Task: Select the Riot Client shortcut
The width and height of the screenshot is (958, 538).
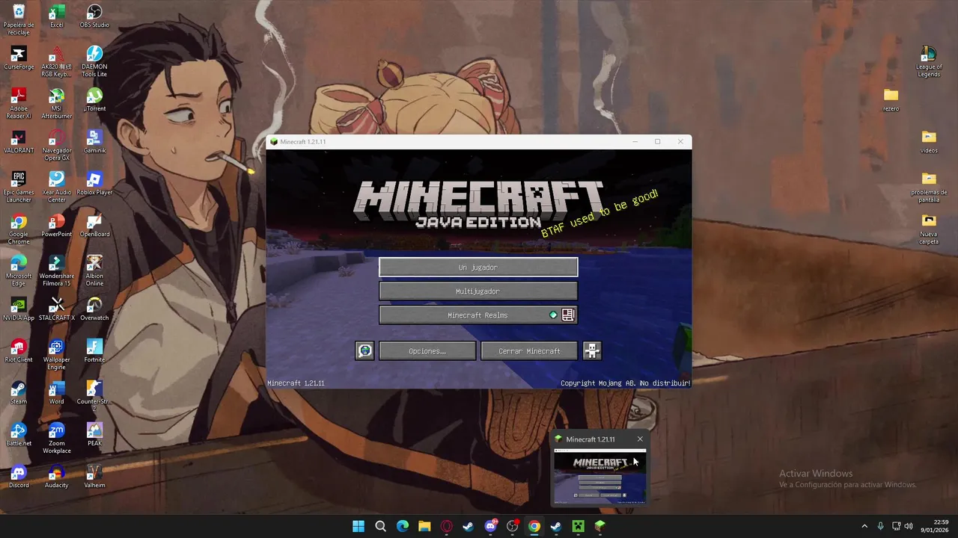Action: click(19, 352)
